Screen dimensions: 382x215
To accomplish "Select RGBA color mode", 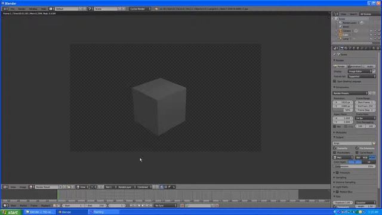I will (372, 158).
